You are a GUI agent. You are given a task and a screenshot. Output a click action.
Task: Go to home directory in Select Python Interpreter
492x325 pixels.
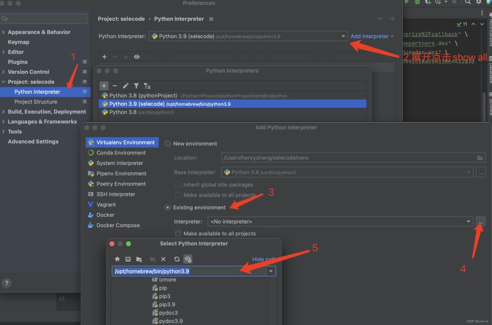tap(117, 259)
